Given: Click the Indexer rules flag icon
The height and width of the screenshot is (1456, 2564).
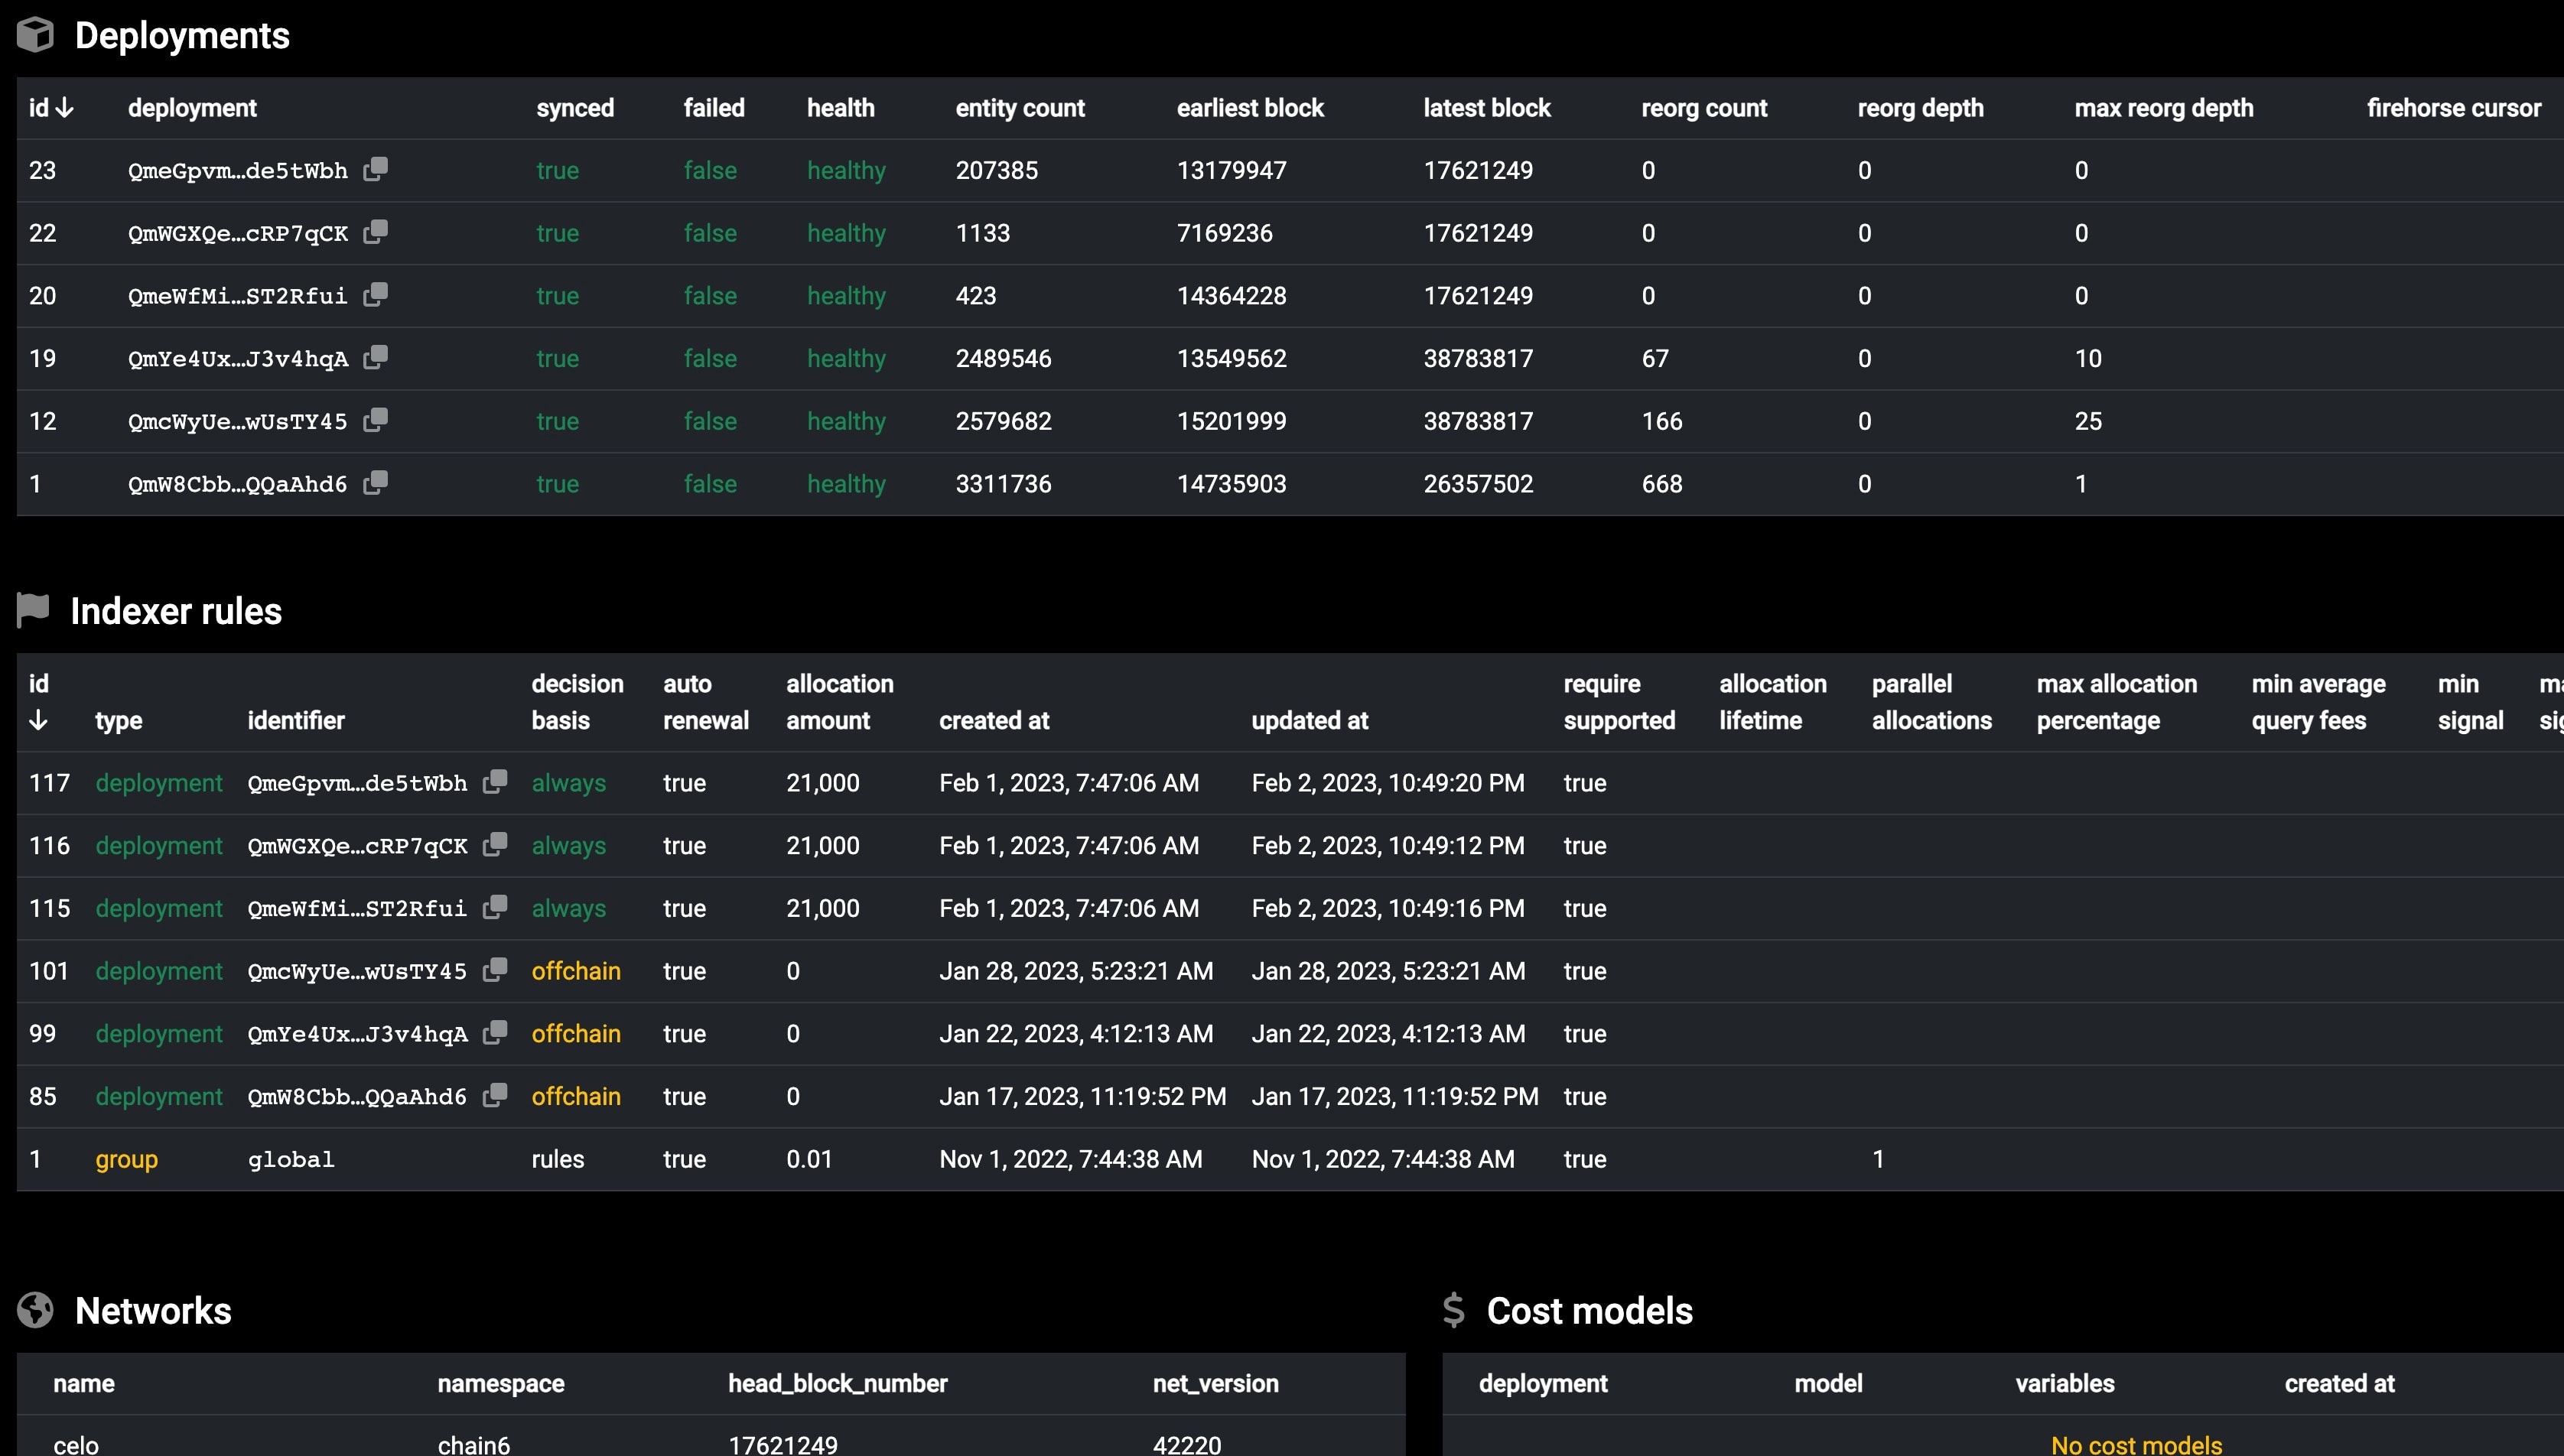Looking at the screenshot, I should [33, 609].
